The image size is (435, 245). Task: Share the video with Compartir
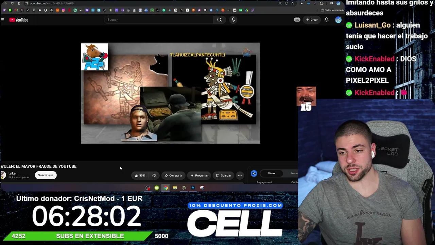pyautogui.click(x=173, y=176)
